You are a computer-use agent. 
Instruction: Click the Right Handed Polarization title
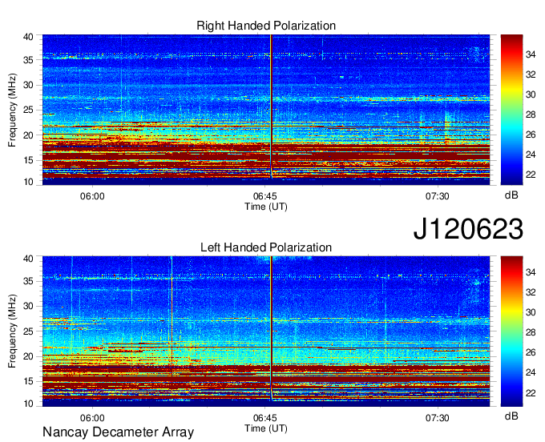pos(266,26)
